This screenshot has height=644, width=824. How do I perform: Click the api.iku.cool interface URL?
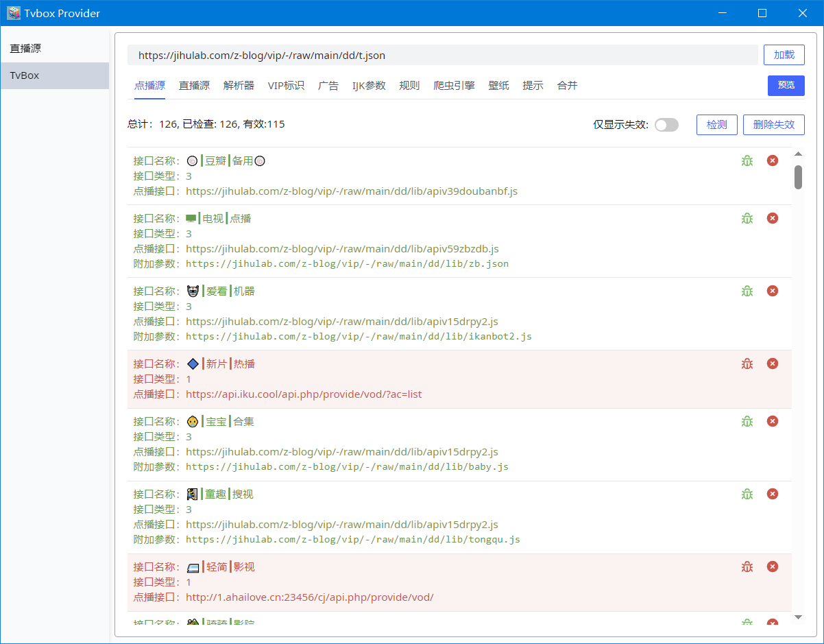[x=304, y=394]
